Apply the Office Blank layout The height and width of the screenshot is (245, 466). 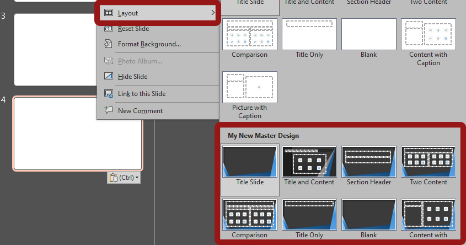pyautogui.click(x=369, y=38)
